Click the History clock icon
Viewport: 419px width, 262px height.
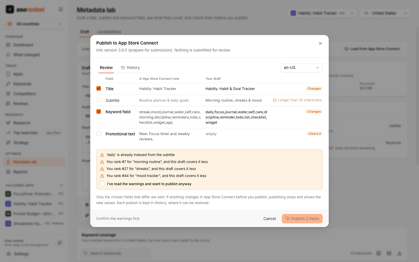tap(123, 68)
